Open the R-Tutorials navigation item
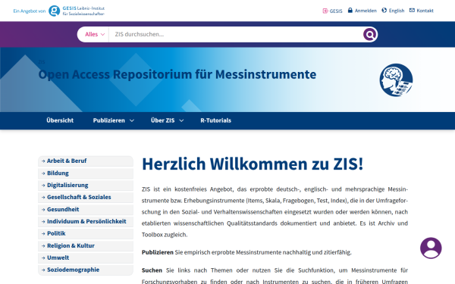The height and width of the screenshot is (284, 455). point(215,120)
